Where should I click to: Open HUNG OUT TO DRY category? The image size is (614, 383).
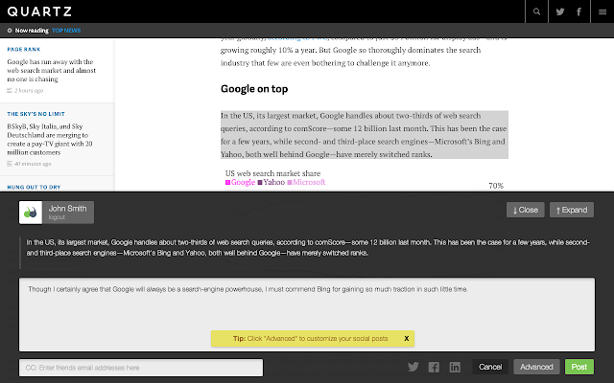point(34,188)
